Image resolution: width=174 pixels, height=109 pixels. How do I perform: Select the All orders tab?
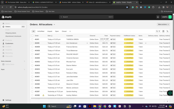34,31
